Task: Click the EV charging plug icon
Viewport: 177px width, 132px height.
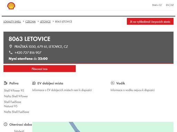Action: (34, 83)
